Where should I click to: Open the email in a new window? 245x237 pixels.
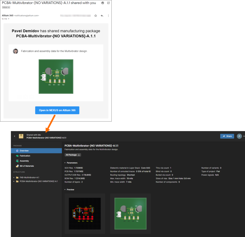109,2
